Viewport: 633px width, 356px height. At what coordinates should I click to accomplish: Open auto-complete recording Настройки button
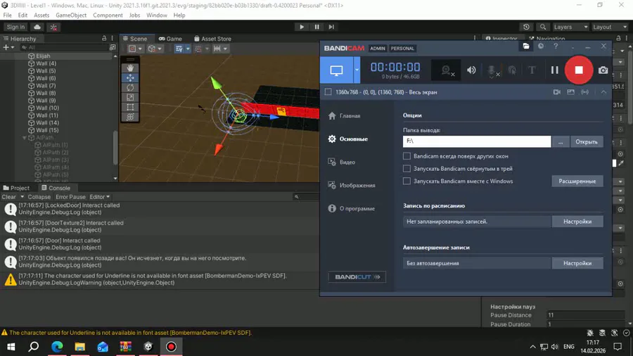[577, 263]
